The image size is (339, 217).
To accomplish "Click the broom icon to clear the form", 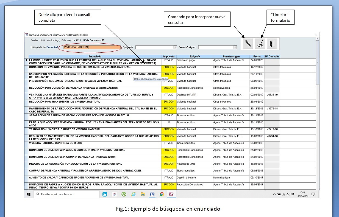I will pos(260,44).
